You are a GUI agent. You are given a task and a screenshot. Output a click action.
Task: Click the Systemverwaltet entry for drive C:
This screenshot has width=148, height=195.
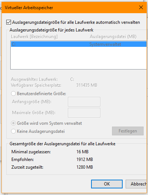coord(105,44)
